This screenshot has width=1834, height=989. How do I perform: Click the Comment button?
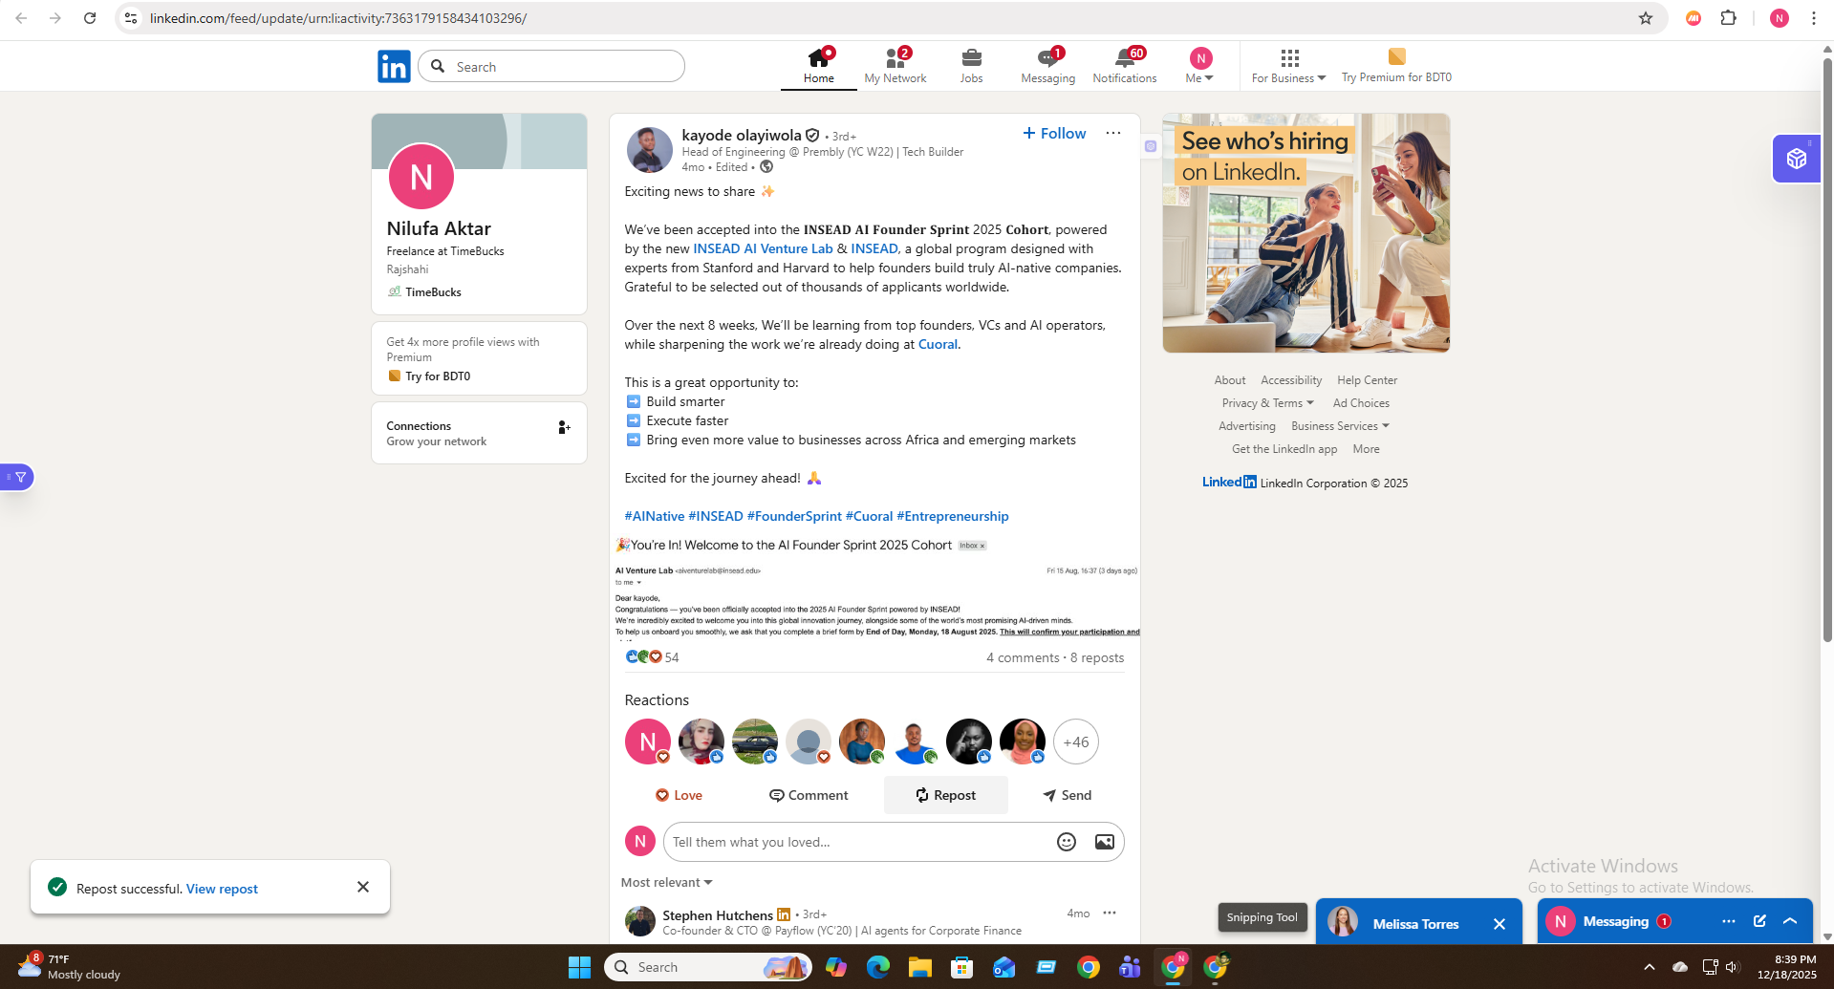point(809,795)
